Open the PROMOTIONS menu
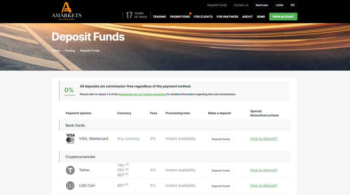Screen dimensions: 350x195 pos(180,17)
